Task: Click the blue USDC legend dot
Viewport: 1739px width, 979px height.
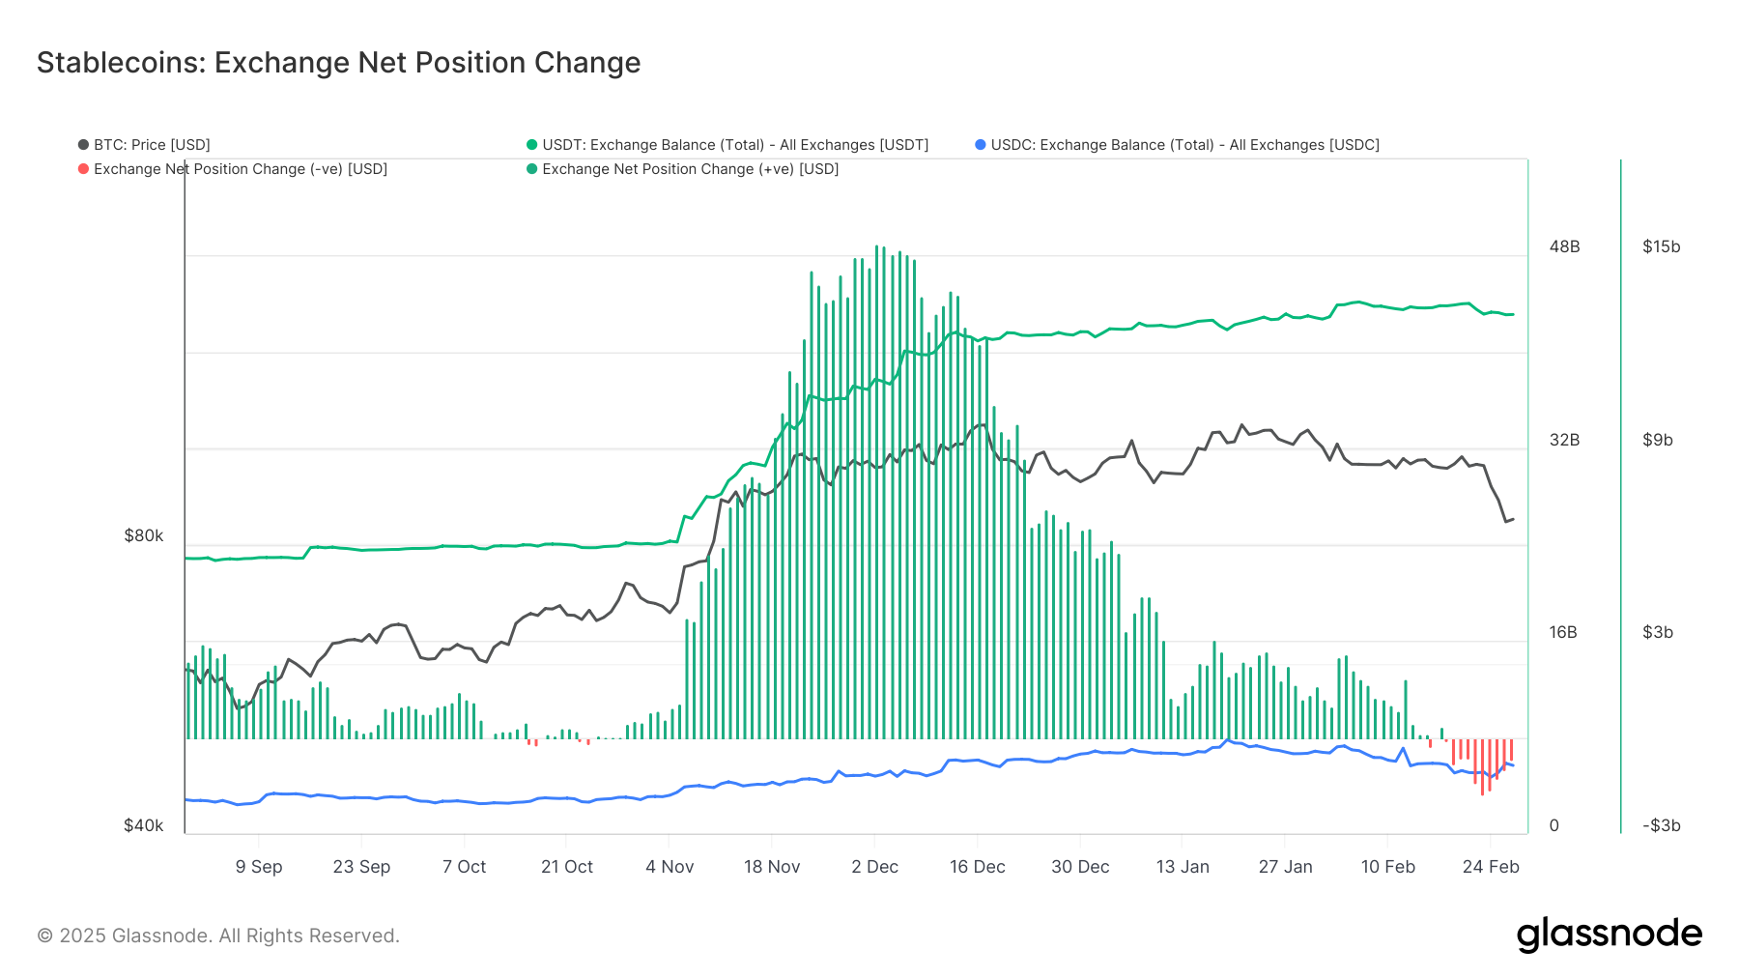Action: point(981,145)
